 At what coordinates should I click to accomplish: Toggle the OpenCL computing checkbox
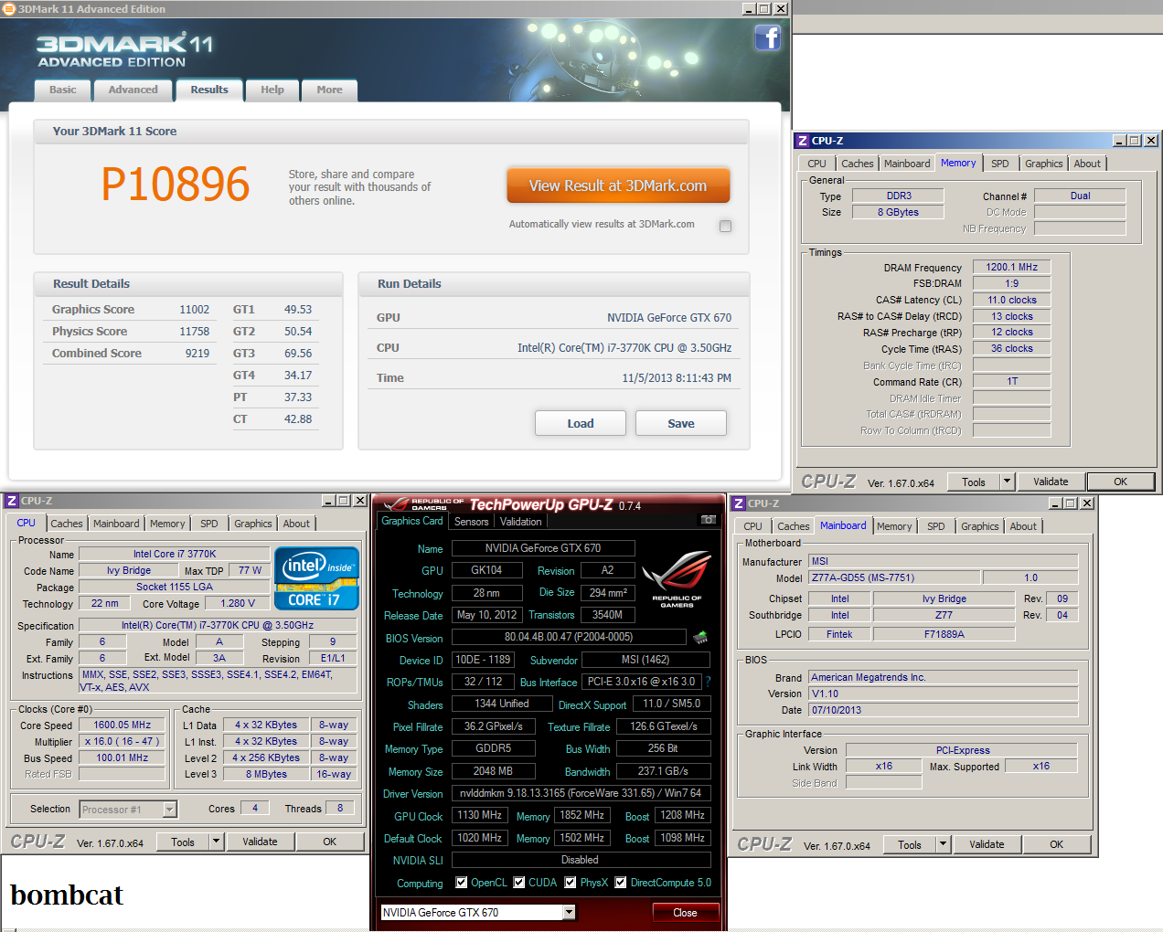point(462,883)
